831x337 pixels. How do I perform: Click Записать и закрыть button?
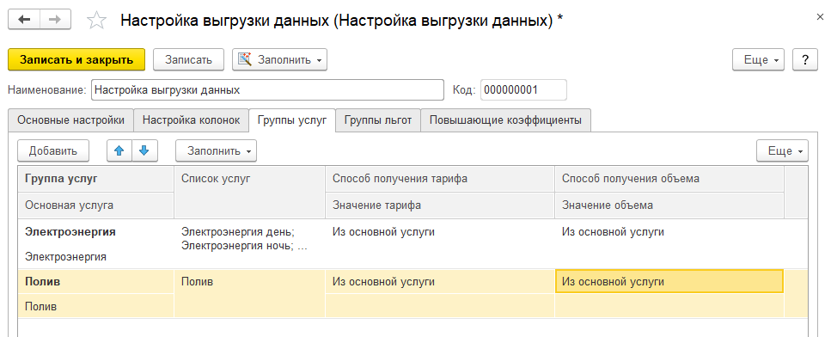coord(76,59)
